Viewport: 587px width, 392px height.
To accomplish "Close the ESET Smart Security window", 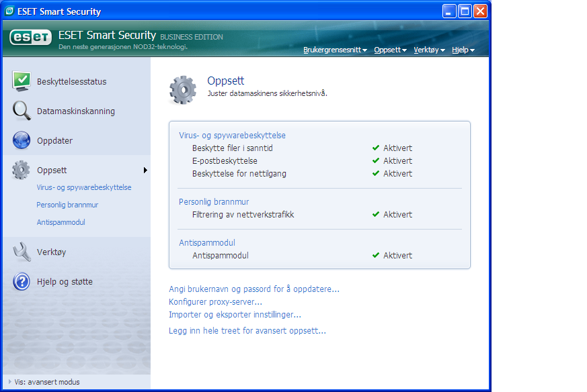I will [x=480, y=11].
